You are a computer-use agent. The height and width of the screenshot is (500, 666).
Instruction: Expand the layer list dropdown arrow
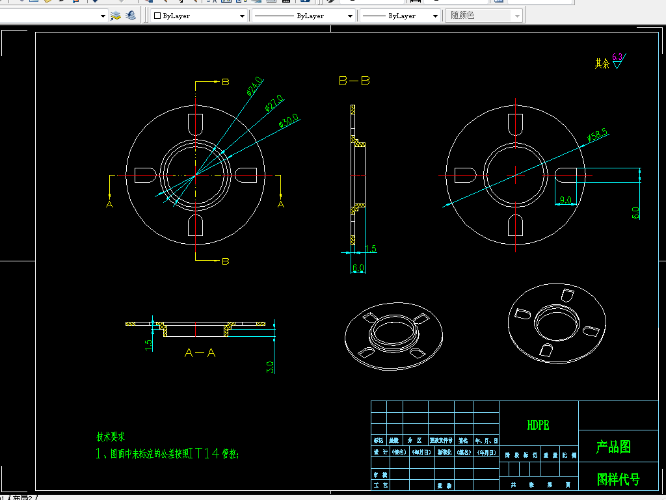coord(103,16)
